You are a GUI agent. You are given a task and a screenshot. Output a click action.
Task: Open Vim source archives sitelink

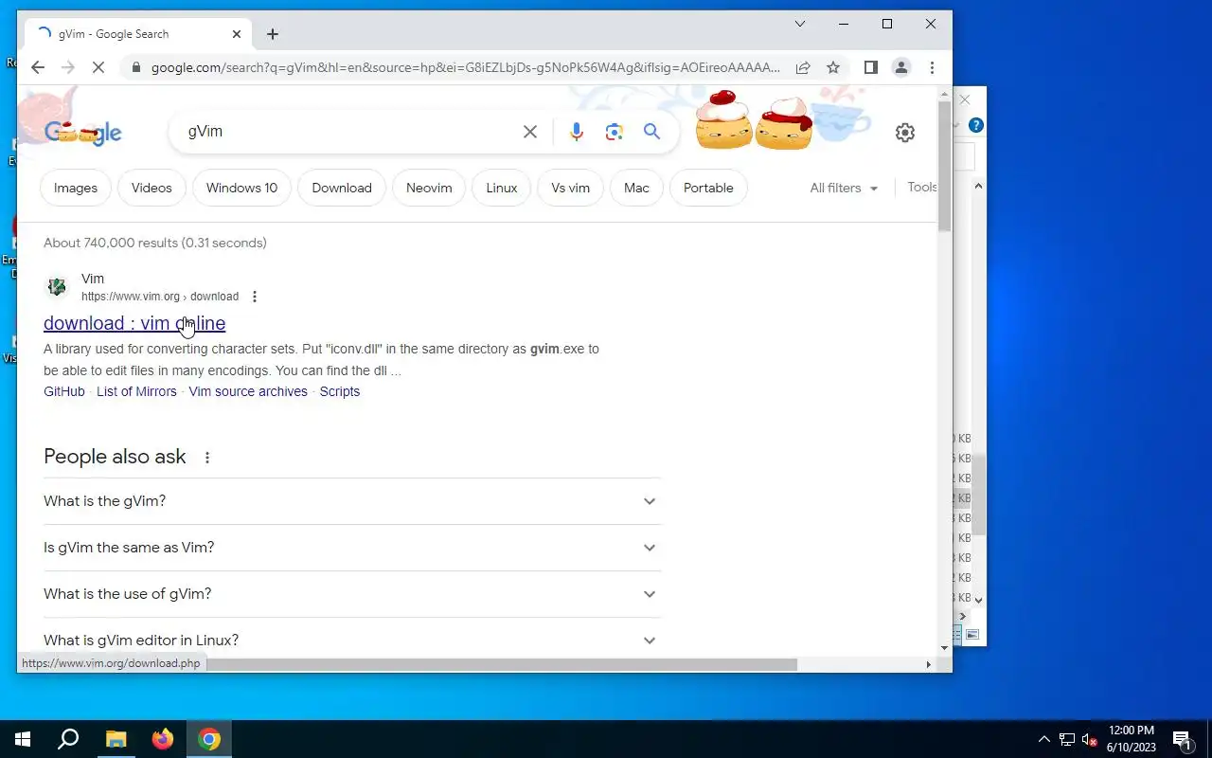[248, 391]
